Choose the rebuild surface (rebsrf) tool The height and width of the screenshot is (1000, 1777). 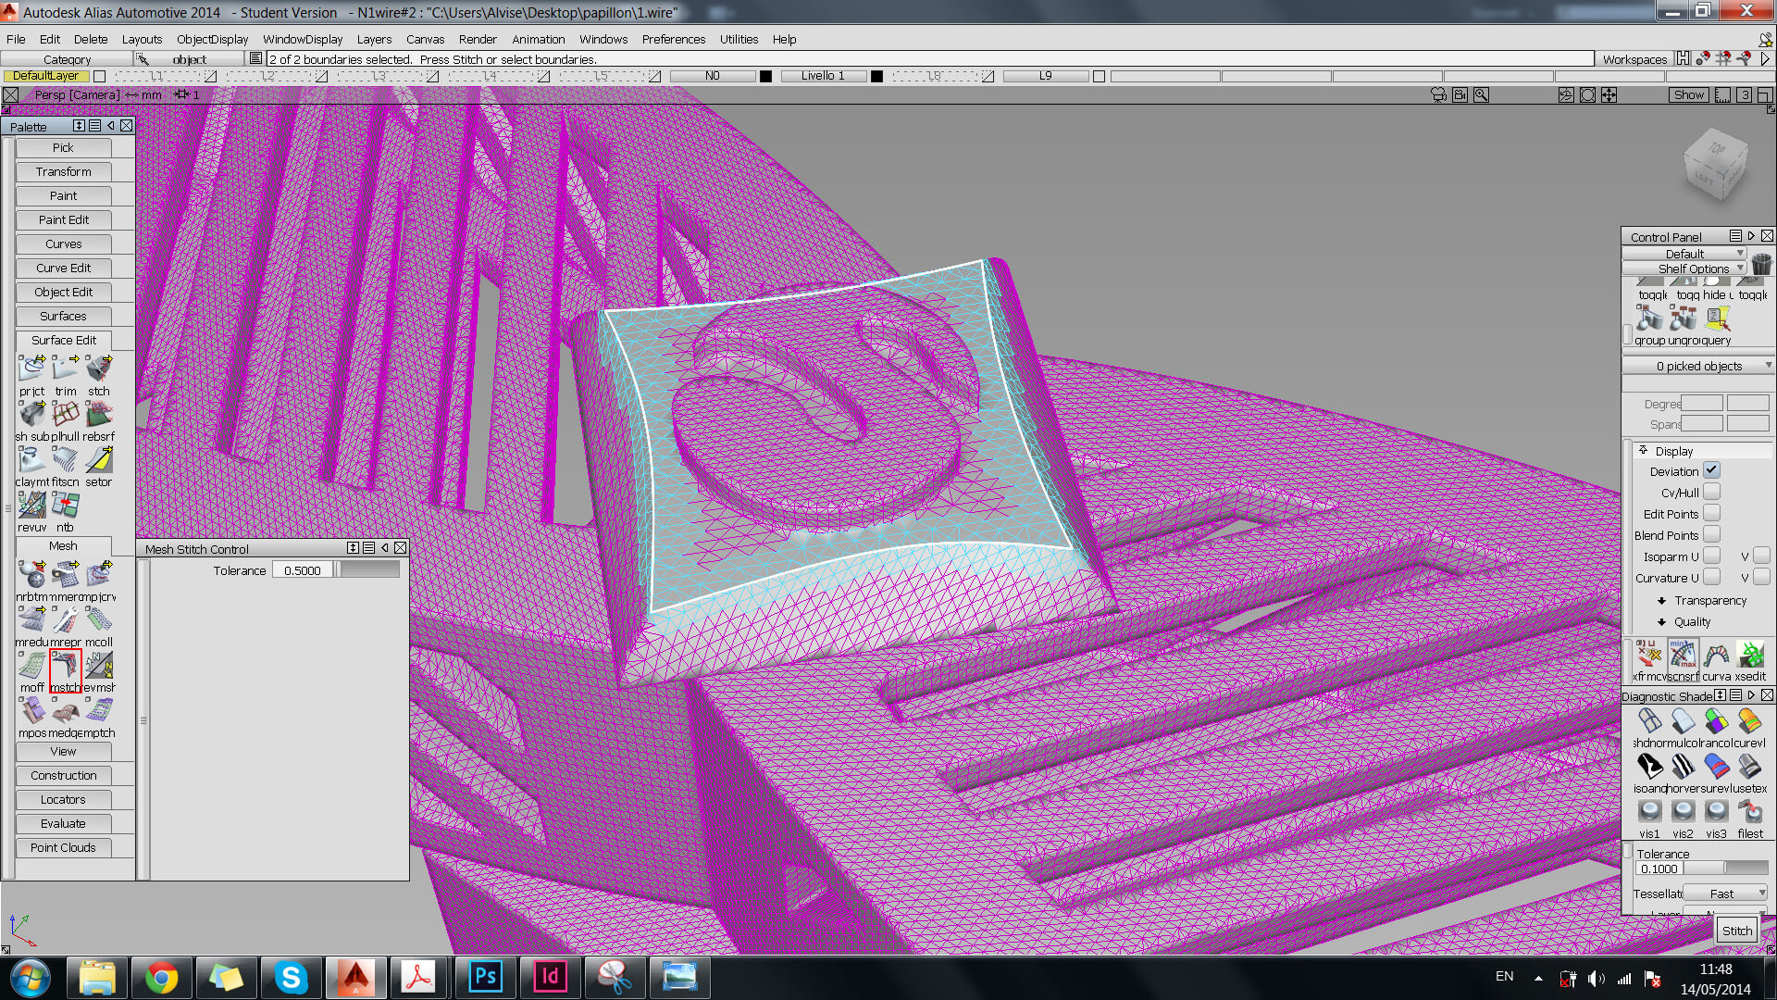(98, 414)
